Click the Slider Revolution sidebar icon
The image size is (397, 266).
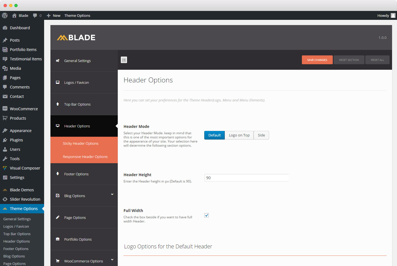5,199
